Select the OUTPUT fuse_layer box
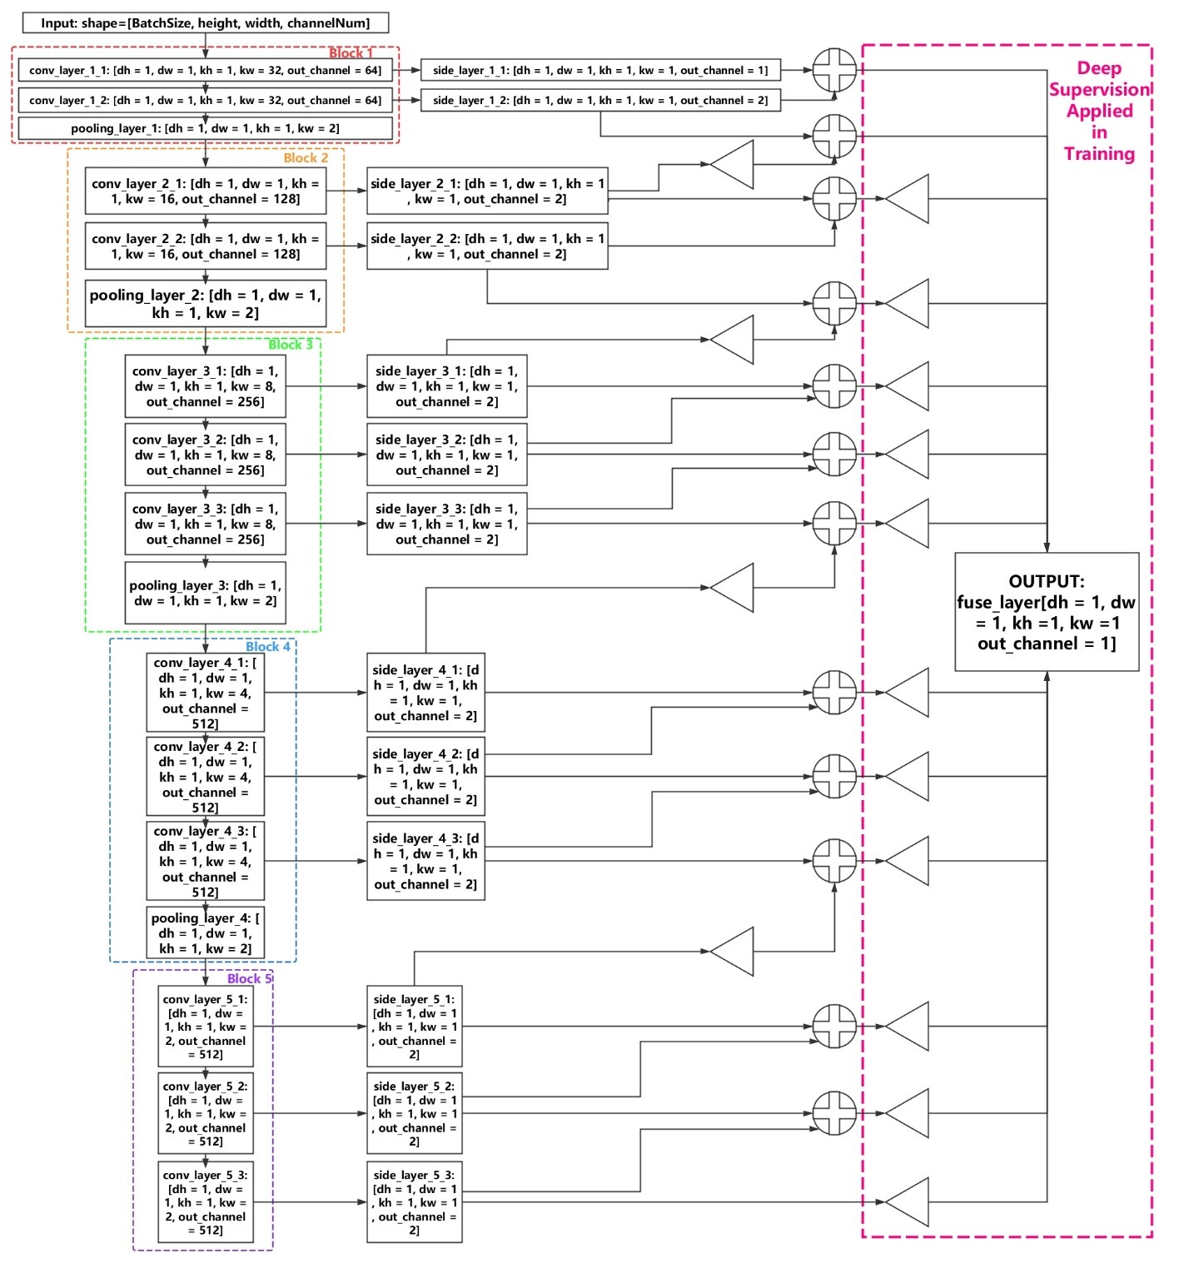Image resolution: width=1189 pixels, height=1263 pixels. [x=1046, y=612]
